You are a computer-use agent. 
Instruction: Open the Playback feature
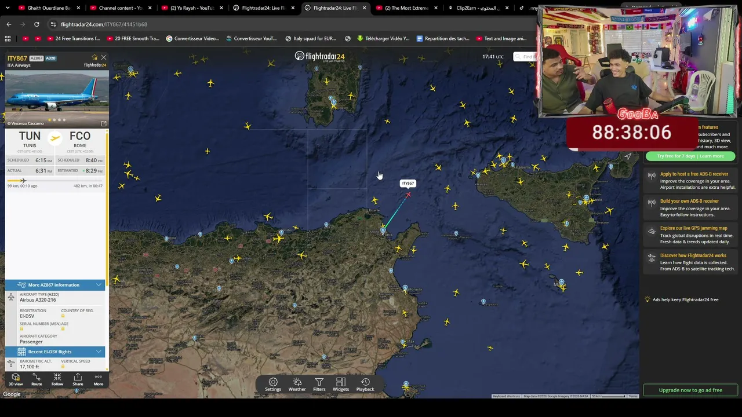point(365,385)
